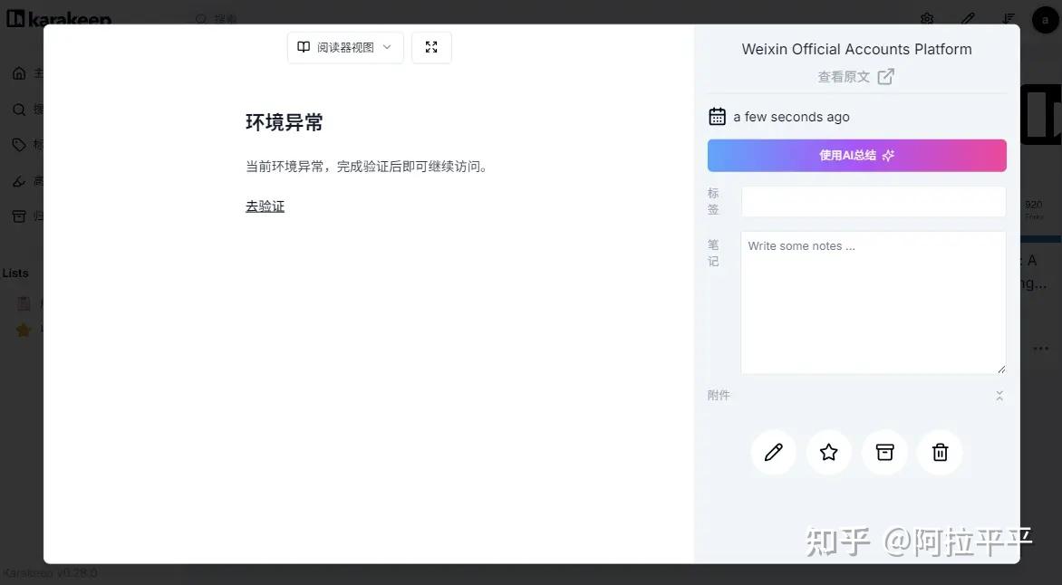Screen dimensions: 1062x585
Task: Expand the Lists section favorites star item
Action: tap(24, 330)
